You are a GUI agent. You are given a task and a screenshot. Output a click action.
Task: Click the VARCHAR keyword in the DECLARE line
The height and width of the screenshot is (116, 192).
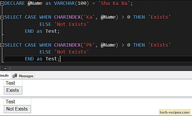point(64,3)
